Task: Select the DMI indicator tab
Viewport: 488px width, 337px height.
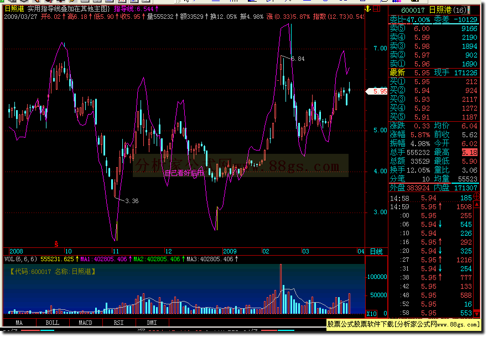Action: click(152, 323)
